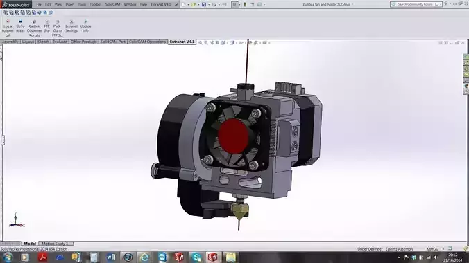Screen dimensions: 469x263
Task: Click the network signal tray icon
Action: pyautogui.click(x=429, y=257)
